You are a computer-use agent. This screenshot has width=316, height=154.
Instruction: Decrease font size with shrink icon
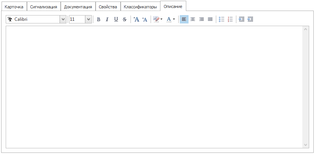[145, 19]
